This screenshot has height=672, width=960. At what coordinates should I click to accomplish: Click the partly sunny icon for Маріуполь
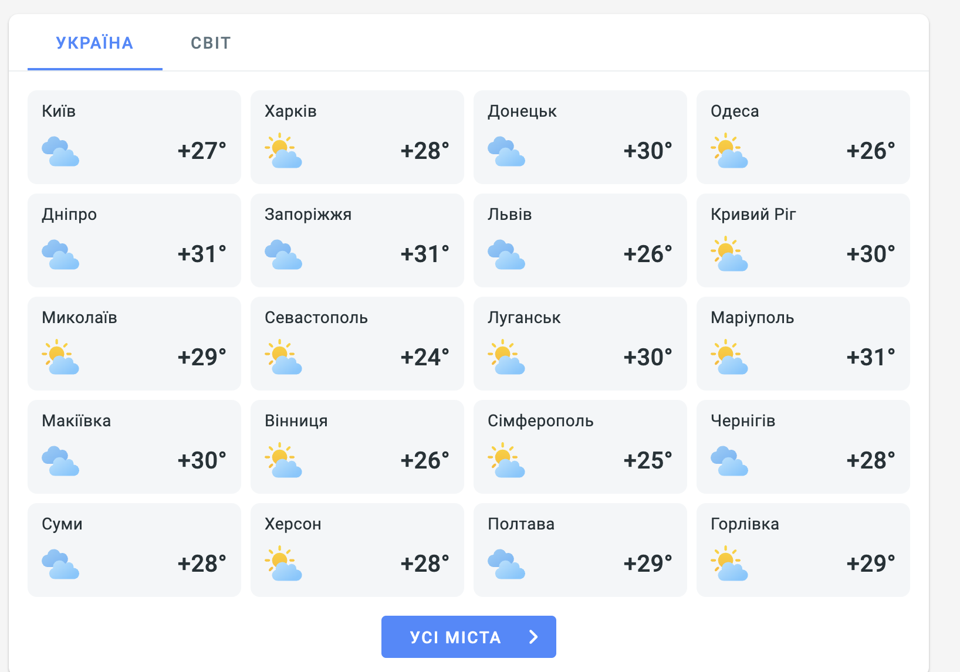pyautogui.click(x=729, y=357)
